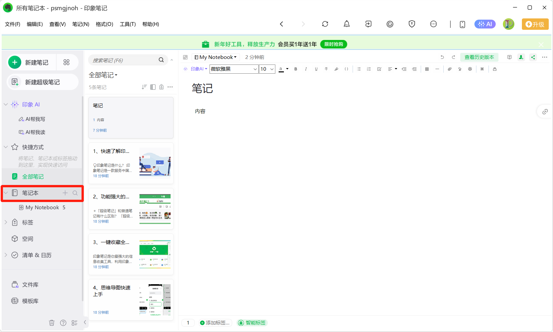Open the 工具(T) menu

pos(128,24)
